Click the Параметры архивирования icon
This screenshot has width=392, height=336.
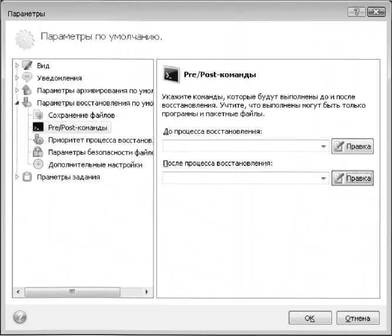click(27, 91)
